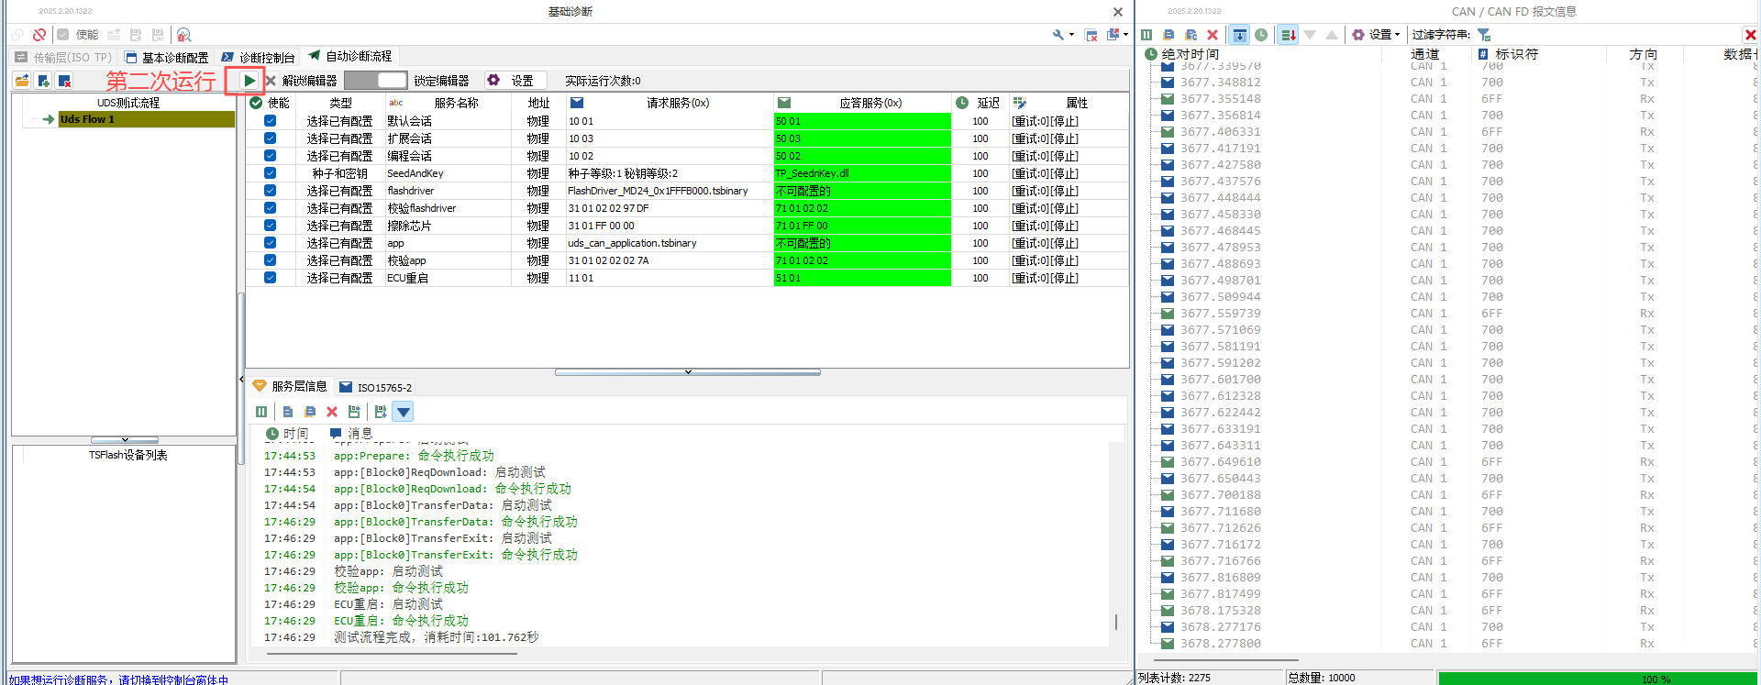This screenshot has width=1761, height=685.
Task: Collapse the left panel with side arrow
Action: pos(241,379)
